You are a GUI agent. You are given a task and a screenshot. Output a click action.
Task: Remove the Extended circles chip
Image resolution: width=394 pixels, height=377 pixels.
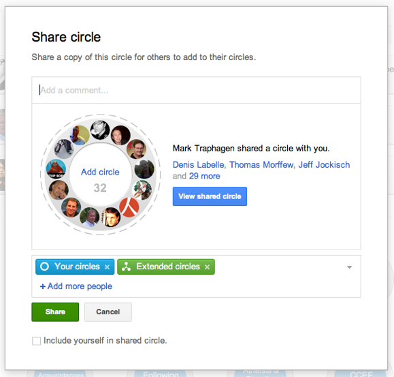click(207, 267)
